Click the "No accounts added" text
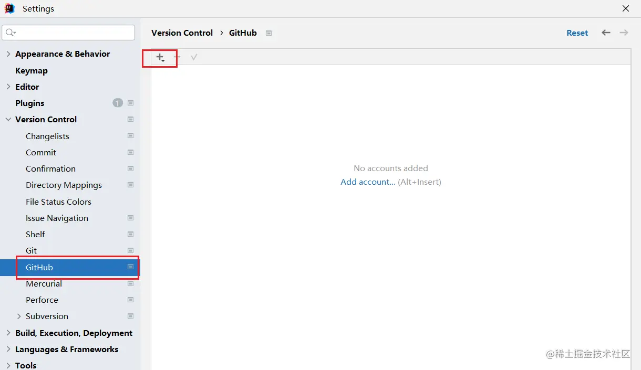 pyautogui.click(x=391, y=168)
